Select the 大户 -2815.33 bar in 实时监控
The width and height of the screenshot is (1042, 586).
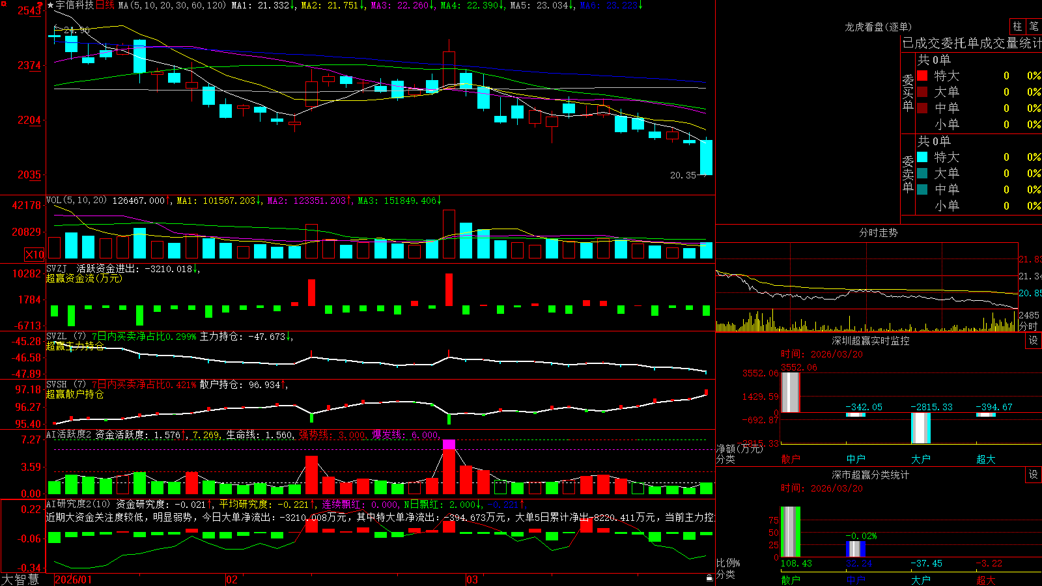point(920,428)
